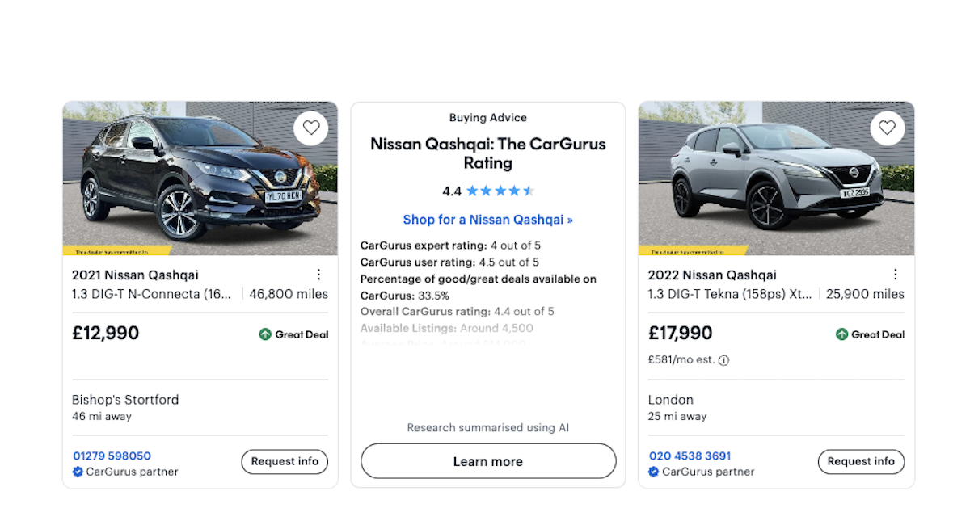Viewport: 970px width, 508px height.
Task: Open the three-dot menu on the 2021 Qashqai card
Action: [x=318, y=275]
